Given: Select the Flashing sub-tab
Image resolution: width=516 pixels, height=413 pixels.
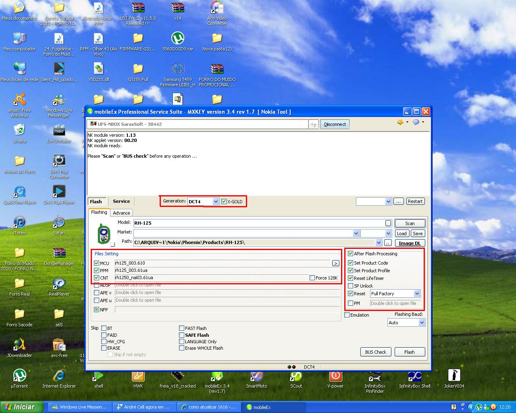Looking at the screenshot, I should coord(99,212).
